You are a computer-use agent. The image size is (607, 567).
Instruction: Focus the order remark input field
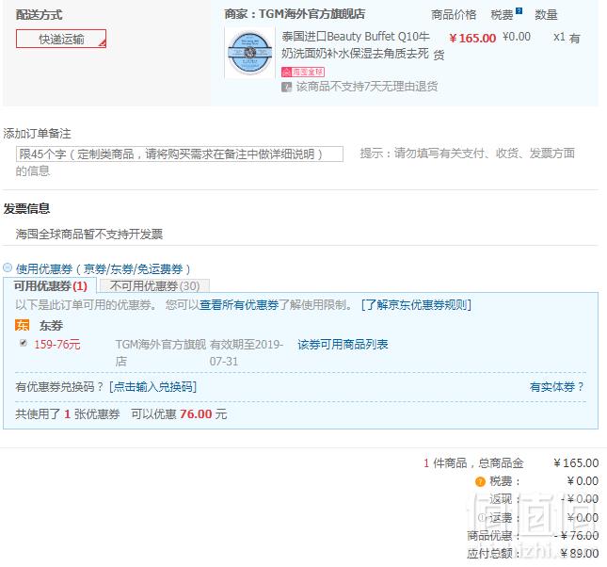point(179,154)
